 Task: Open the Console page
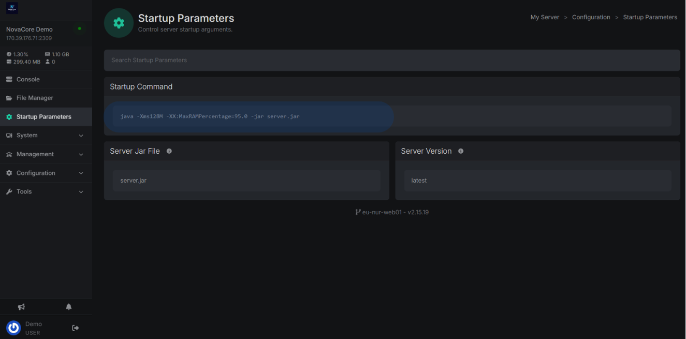[x=28, y=79]
